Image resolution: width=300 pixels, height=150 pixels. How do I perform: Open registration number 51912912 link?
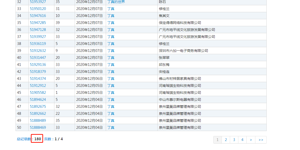(38, 86)
